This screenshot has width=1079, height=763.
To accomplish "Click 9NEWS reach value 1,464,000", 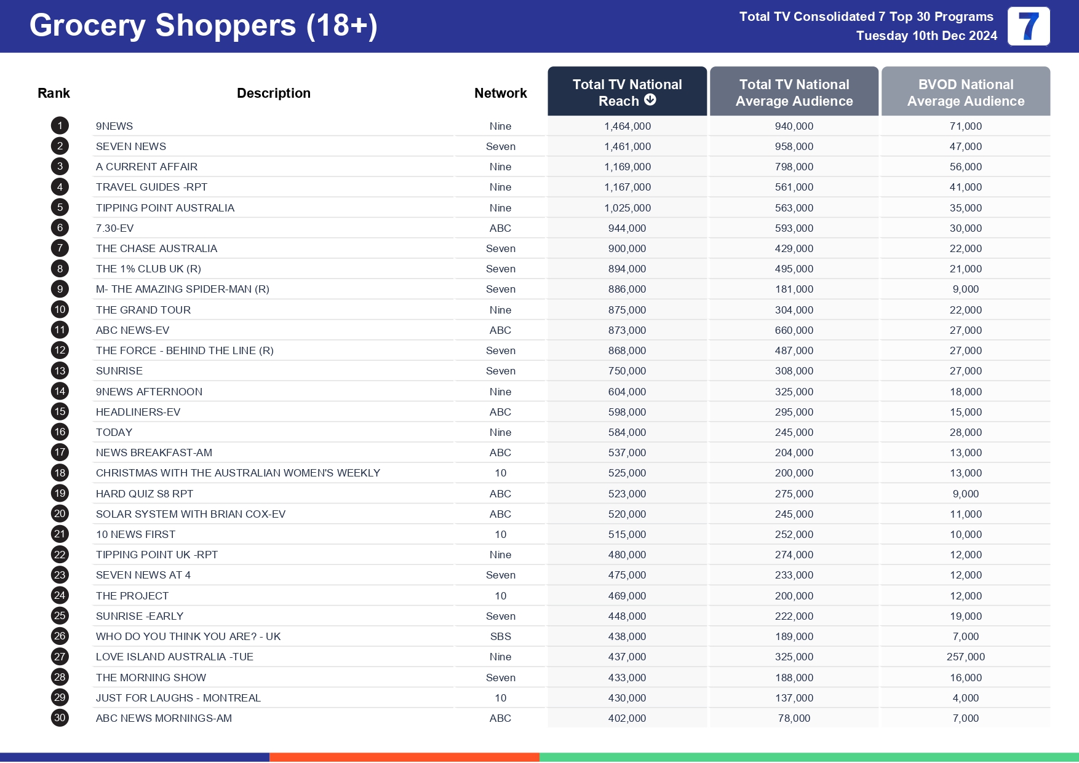I will coord(627,126).
